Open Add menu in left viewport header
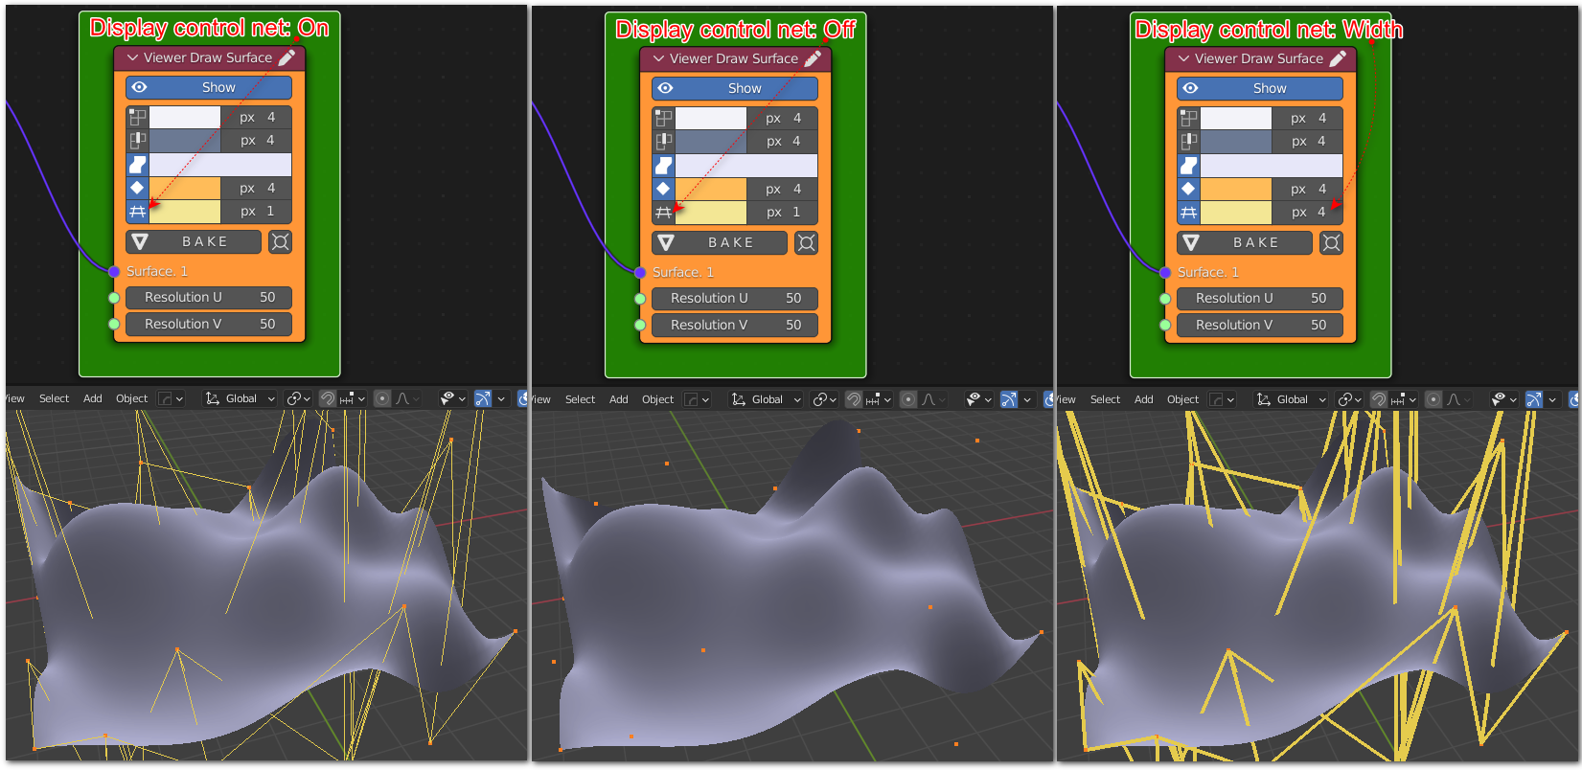Screen dimensions: 1582x770 [93, 398]
